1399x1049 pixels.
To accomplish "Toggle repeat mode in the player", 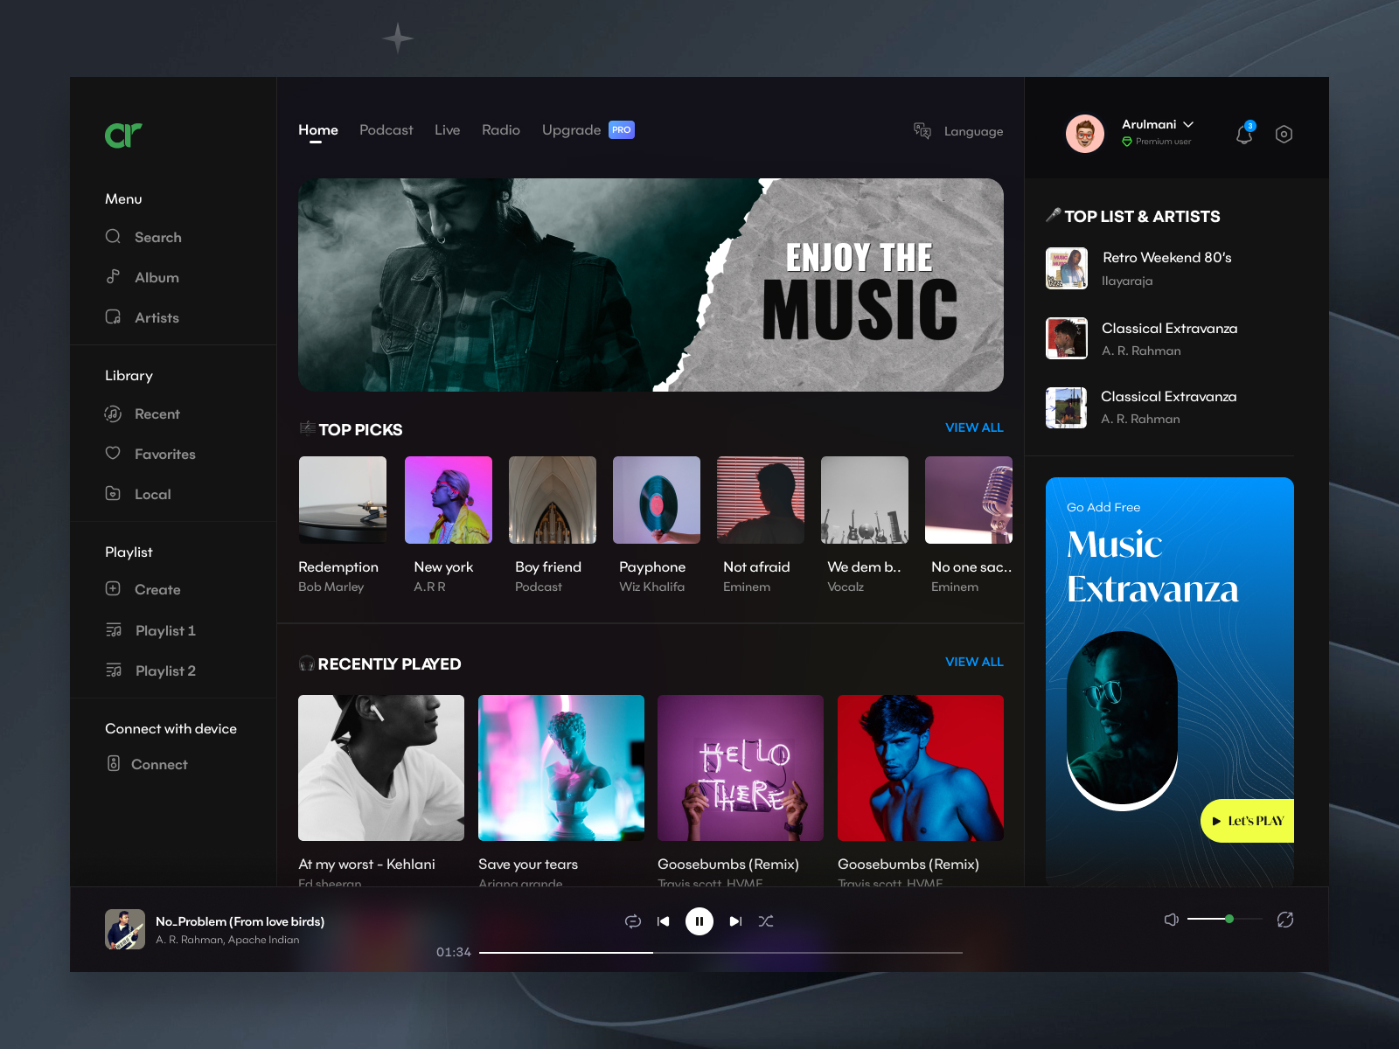I will pos(631,920).
